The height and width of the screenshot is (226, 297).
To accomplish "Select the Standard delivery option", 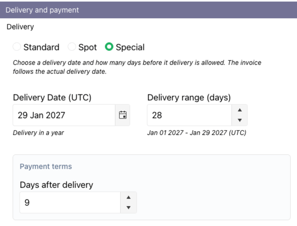I will pyautogui.click(x=17, y=47).
